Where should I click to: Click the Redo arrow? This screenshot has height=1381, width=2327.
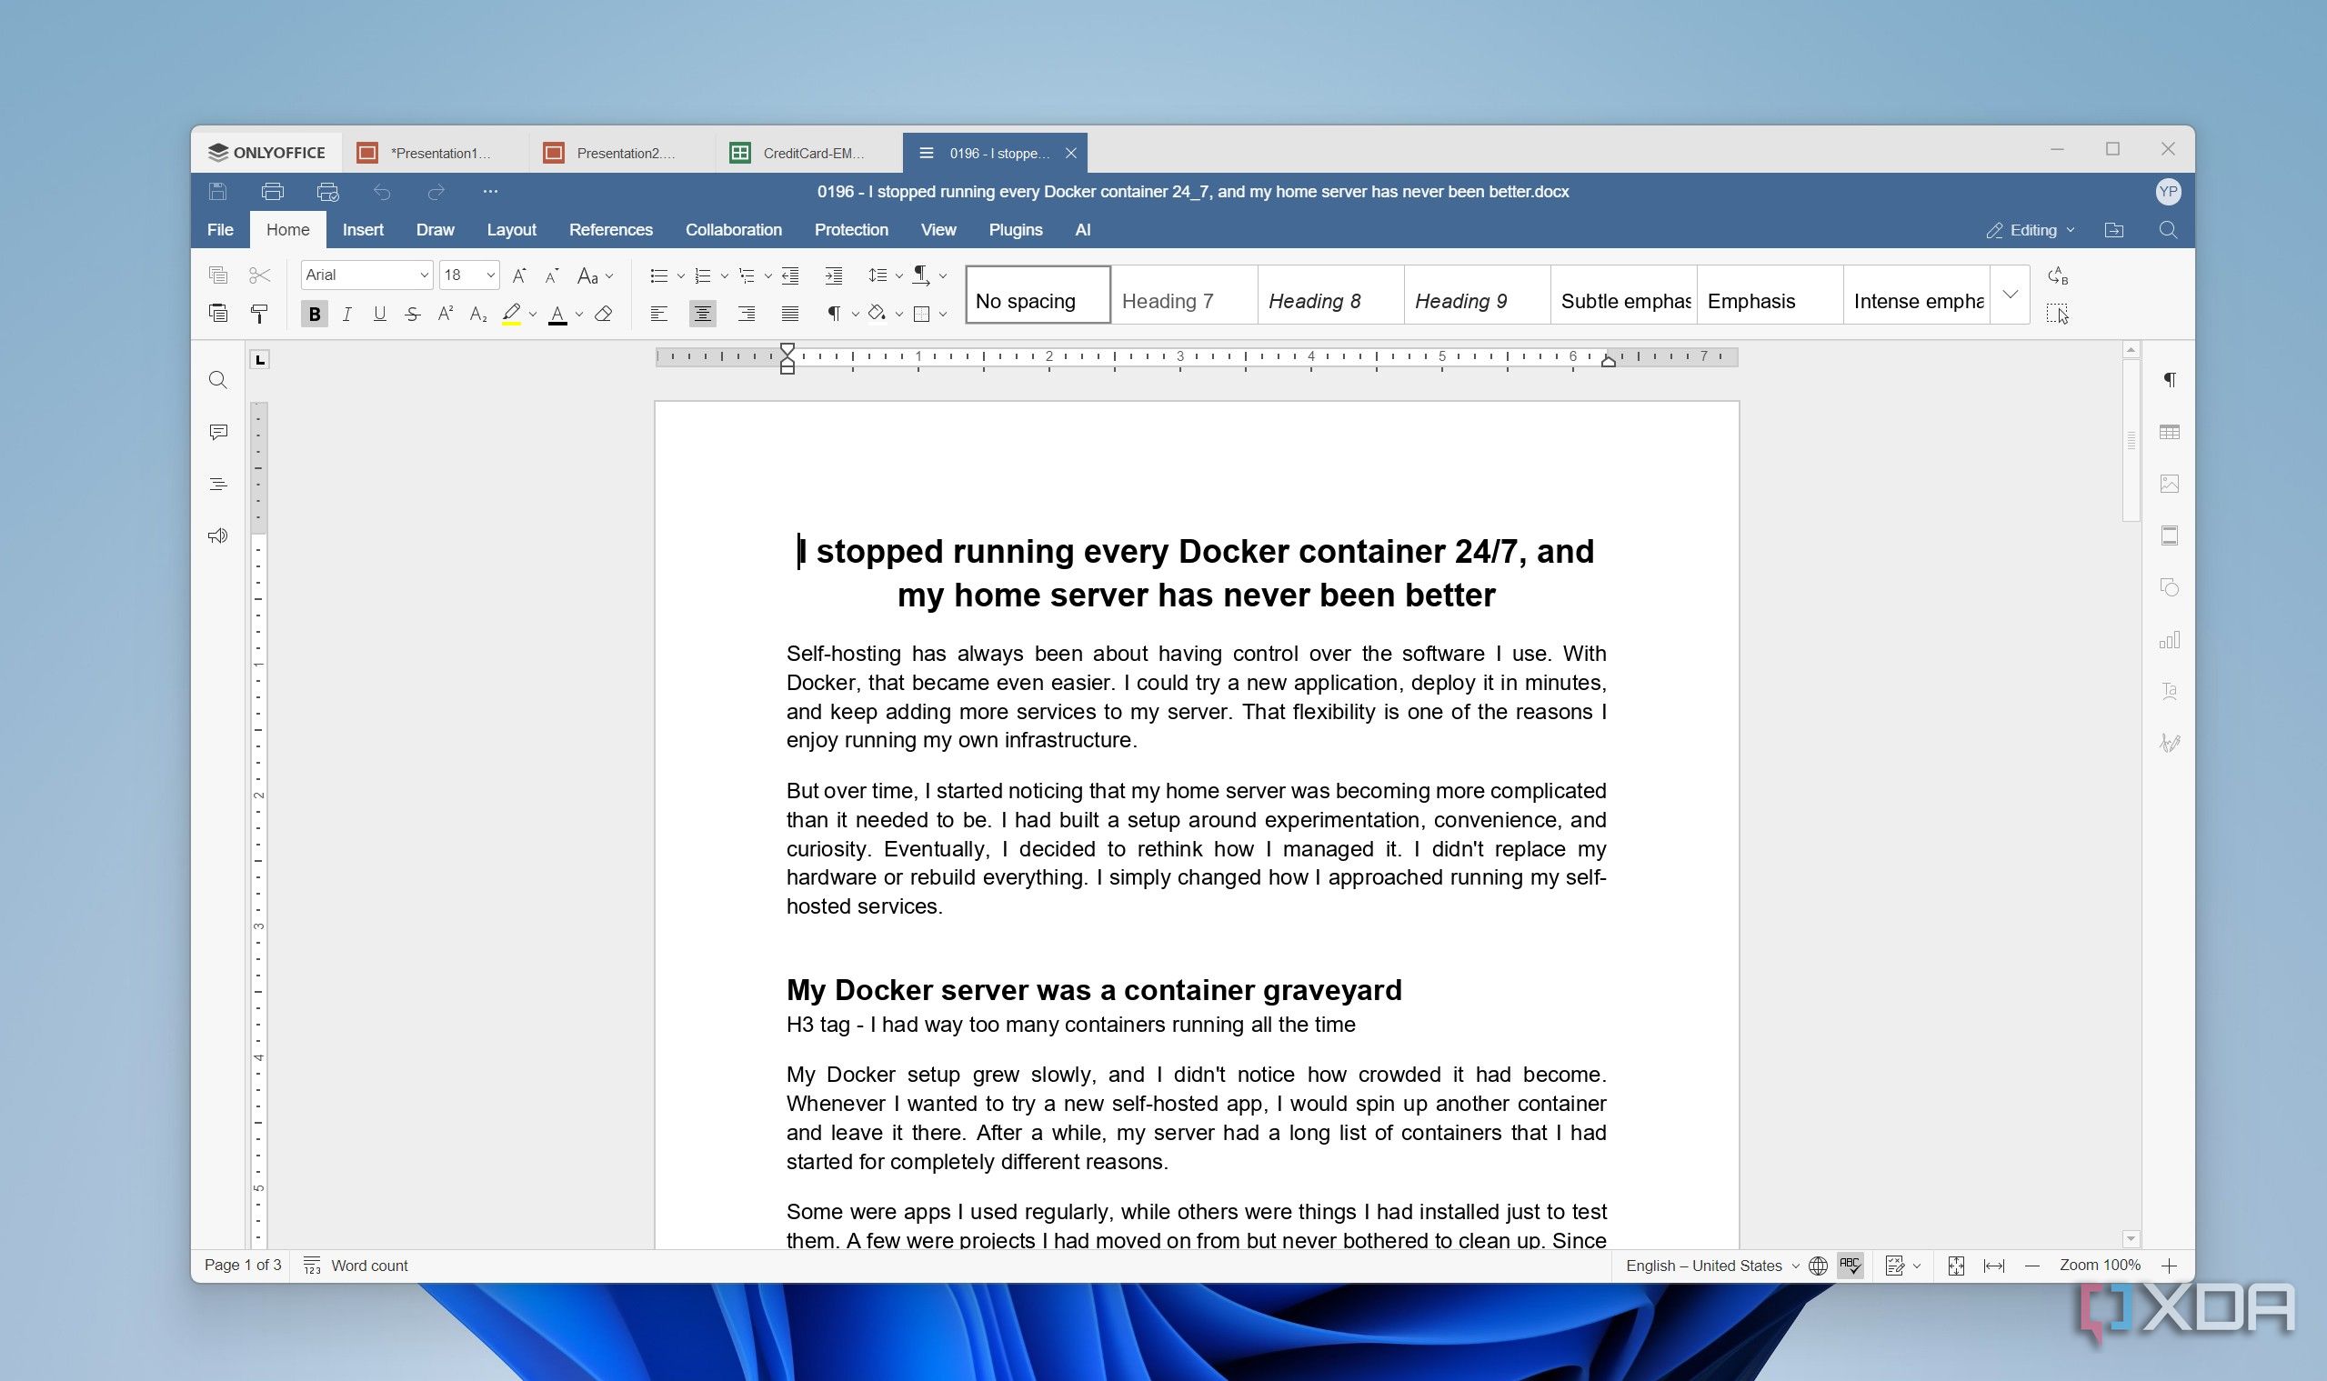pos(436,192)
